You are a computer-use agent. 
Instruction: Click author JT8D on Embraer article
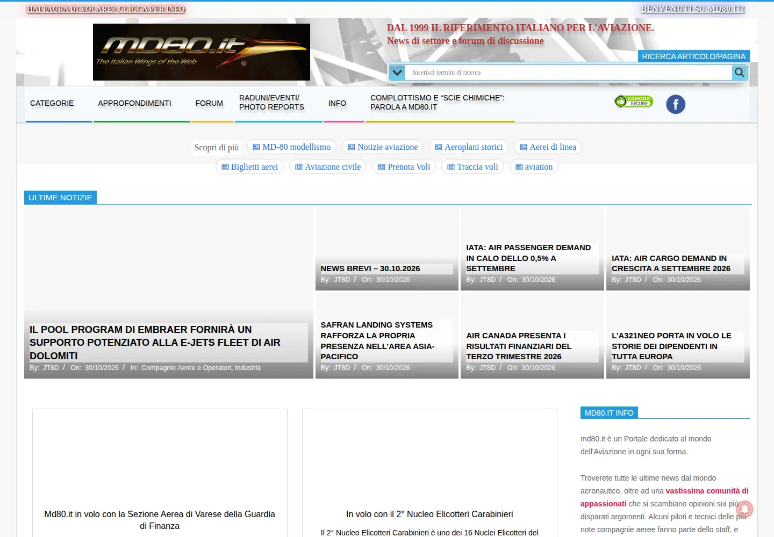pos(51,368)
